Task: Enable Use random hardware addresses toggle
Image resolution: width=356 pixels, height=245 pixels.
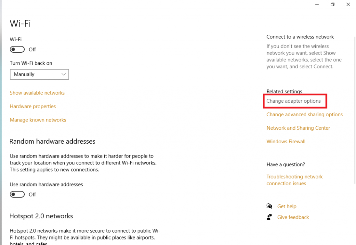Action: 17,194
